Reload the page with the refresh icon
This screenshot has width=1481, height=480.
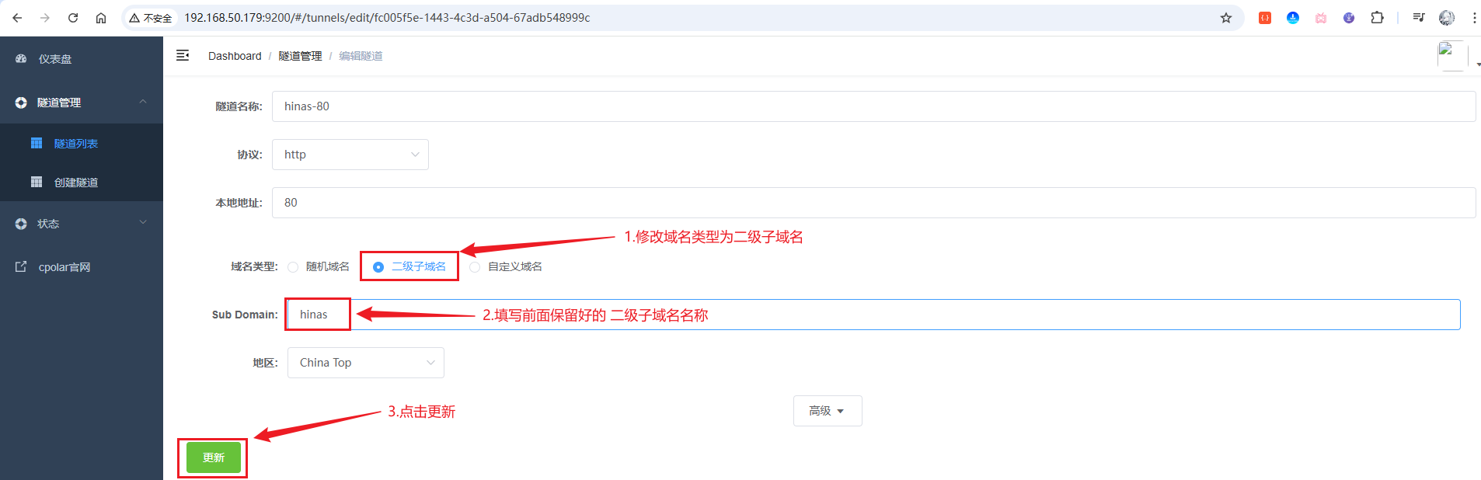73,18
